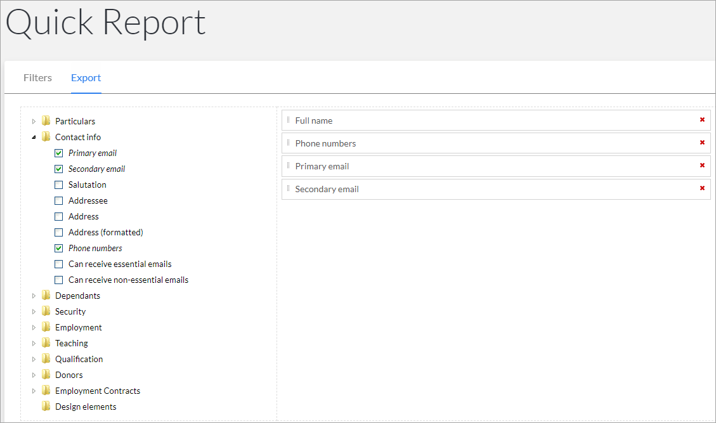Click the Dependants tree label
The height and width of the screenshot is (423, 716).
(x=77, y=296)
